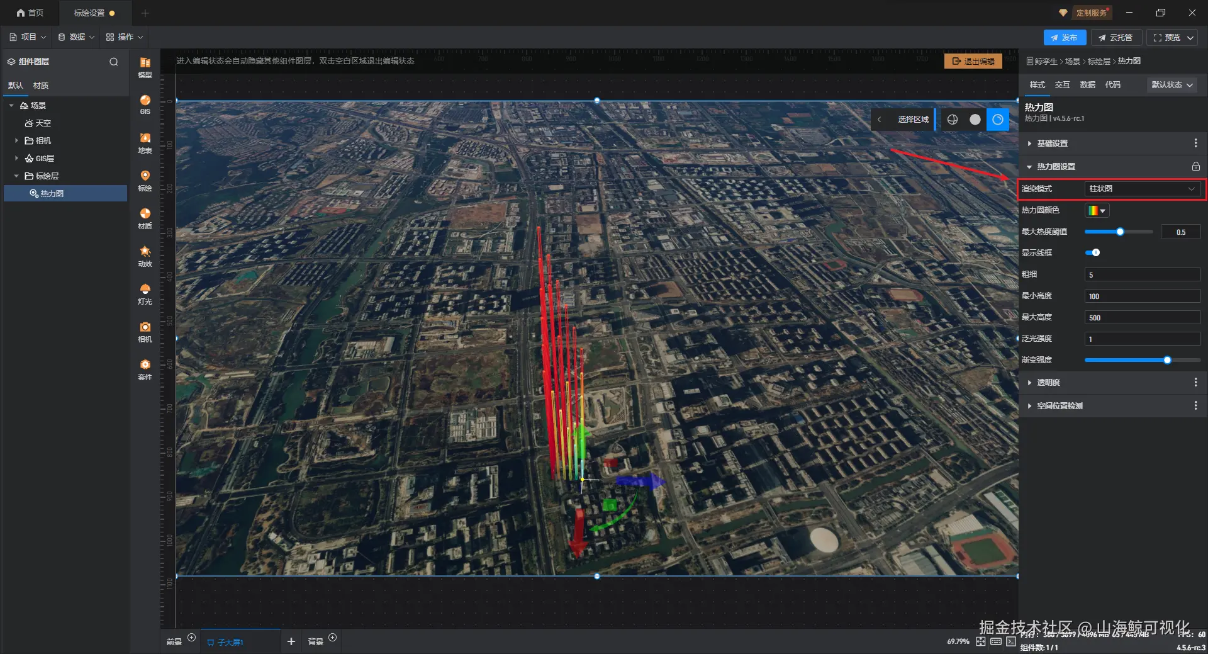This screenshot has width=1208, height=654.
Task: Open the 标绘 (plotting) component category
Action: [145, 181]
